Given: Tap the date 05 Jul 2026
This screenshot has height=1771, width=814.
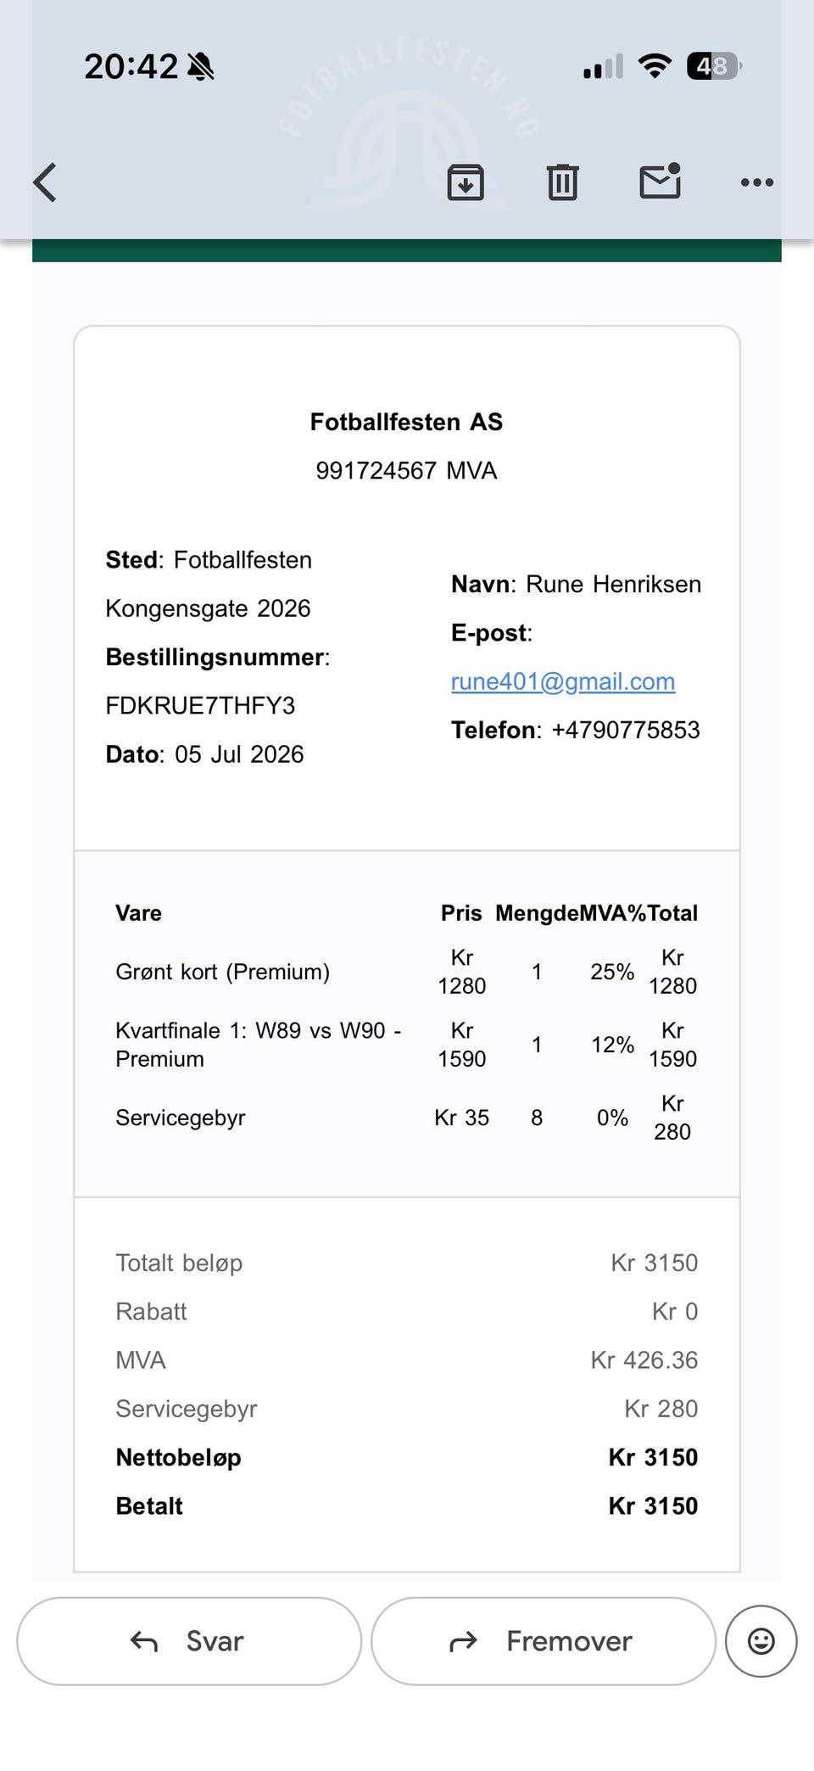Looking at the screenshot, I should tap(239, 754).
